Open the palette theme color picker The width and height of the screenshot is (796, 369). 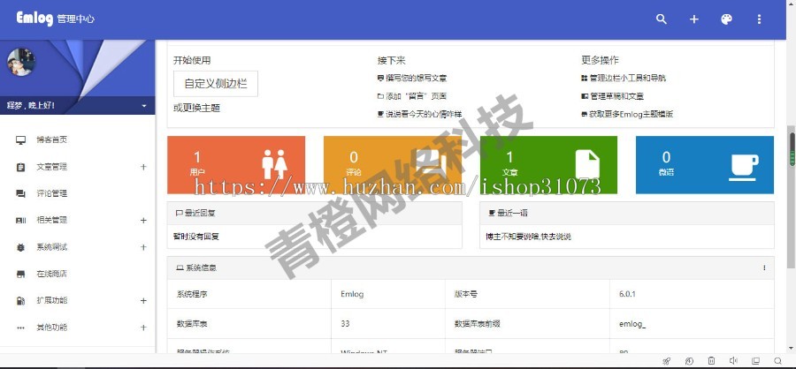(726, 19)
